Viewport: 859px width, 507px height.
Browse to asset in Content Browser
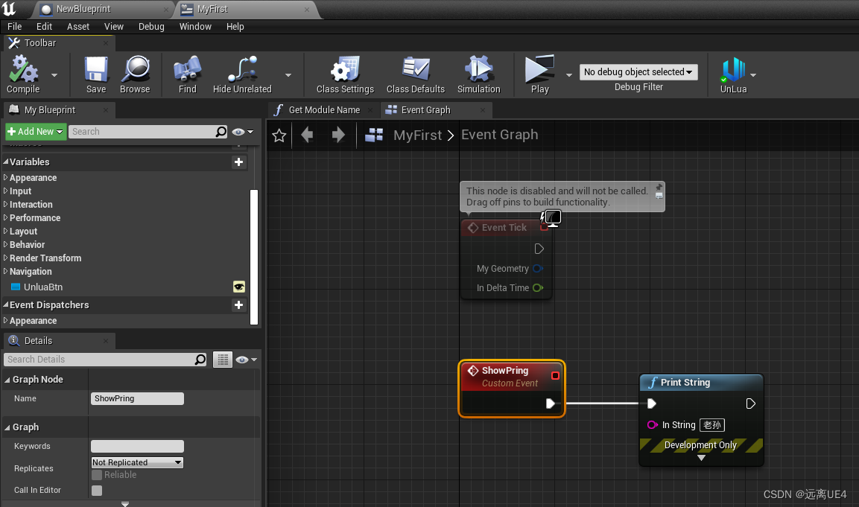tap(135, 72)
